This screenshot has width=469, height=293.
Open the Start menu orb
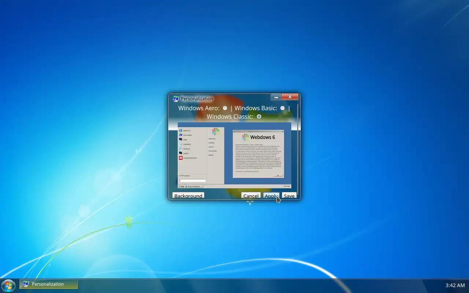click(8, 285)
